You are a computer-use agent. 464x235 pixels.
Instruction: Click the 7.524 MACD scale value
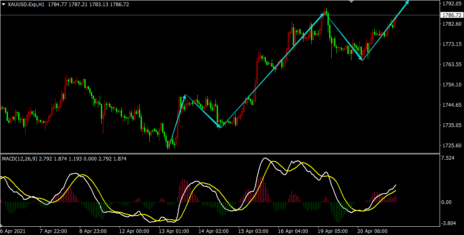(x=448, y=158)
